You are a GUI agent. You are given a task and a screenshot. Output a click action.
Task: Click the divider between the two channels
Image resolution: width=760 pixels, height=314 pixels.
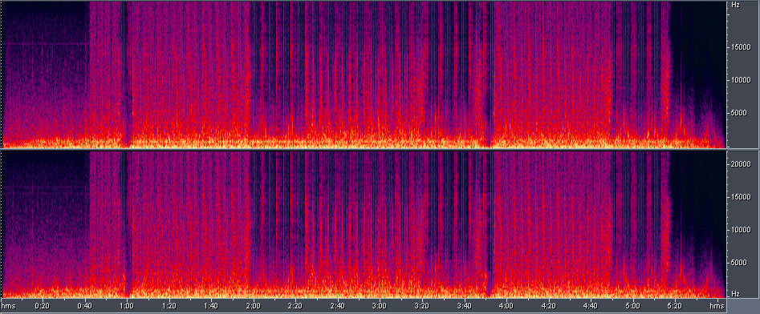(x=364, y=150)
